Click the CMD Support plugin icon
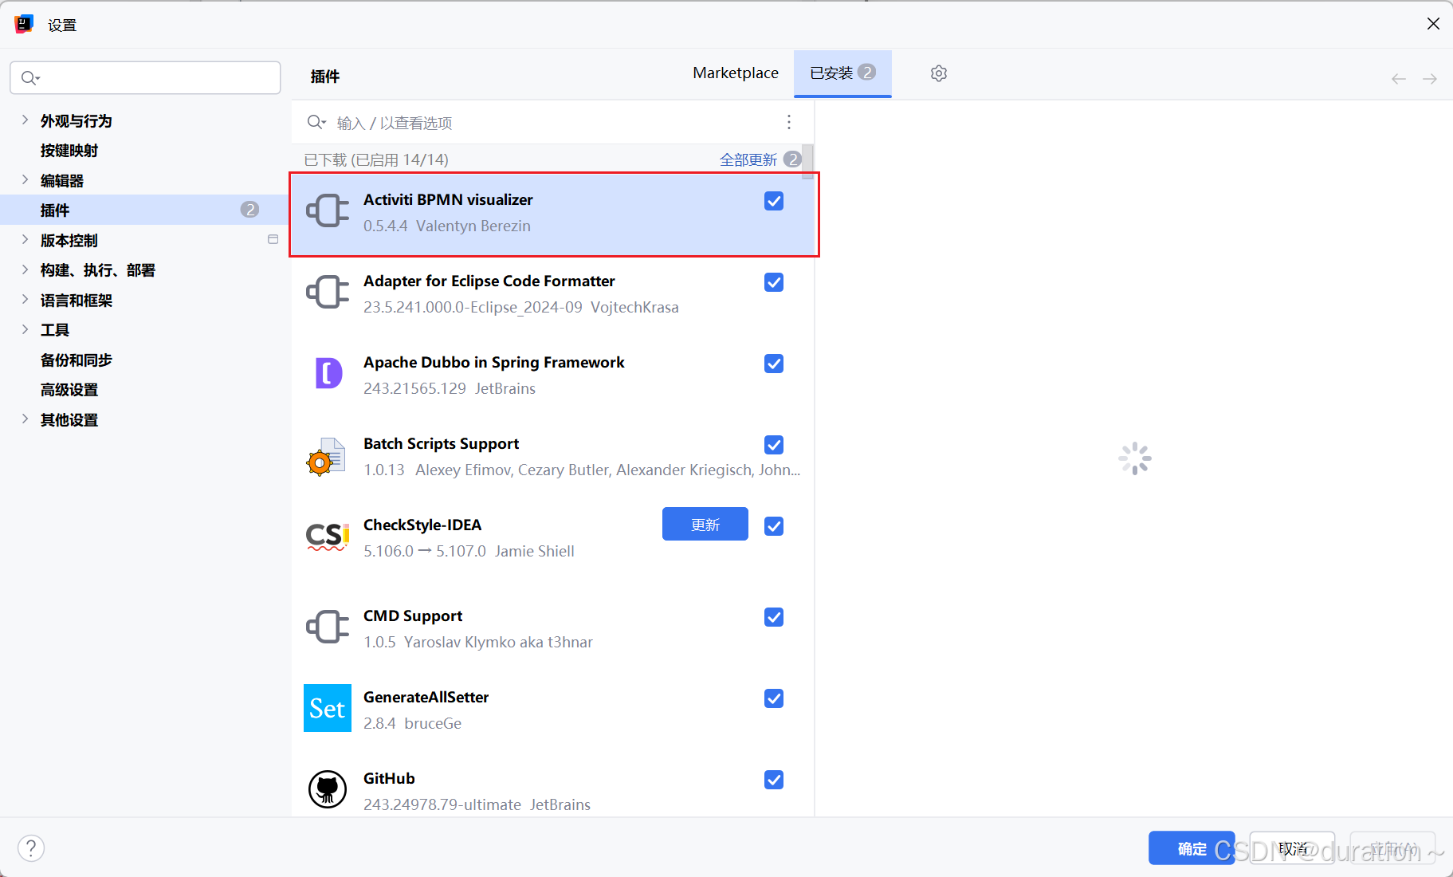1453x877 pixels. (328, 627)
